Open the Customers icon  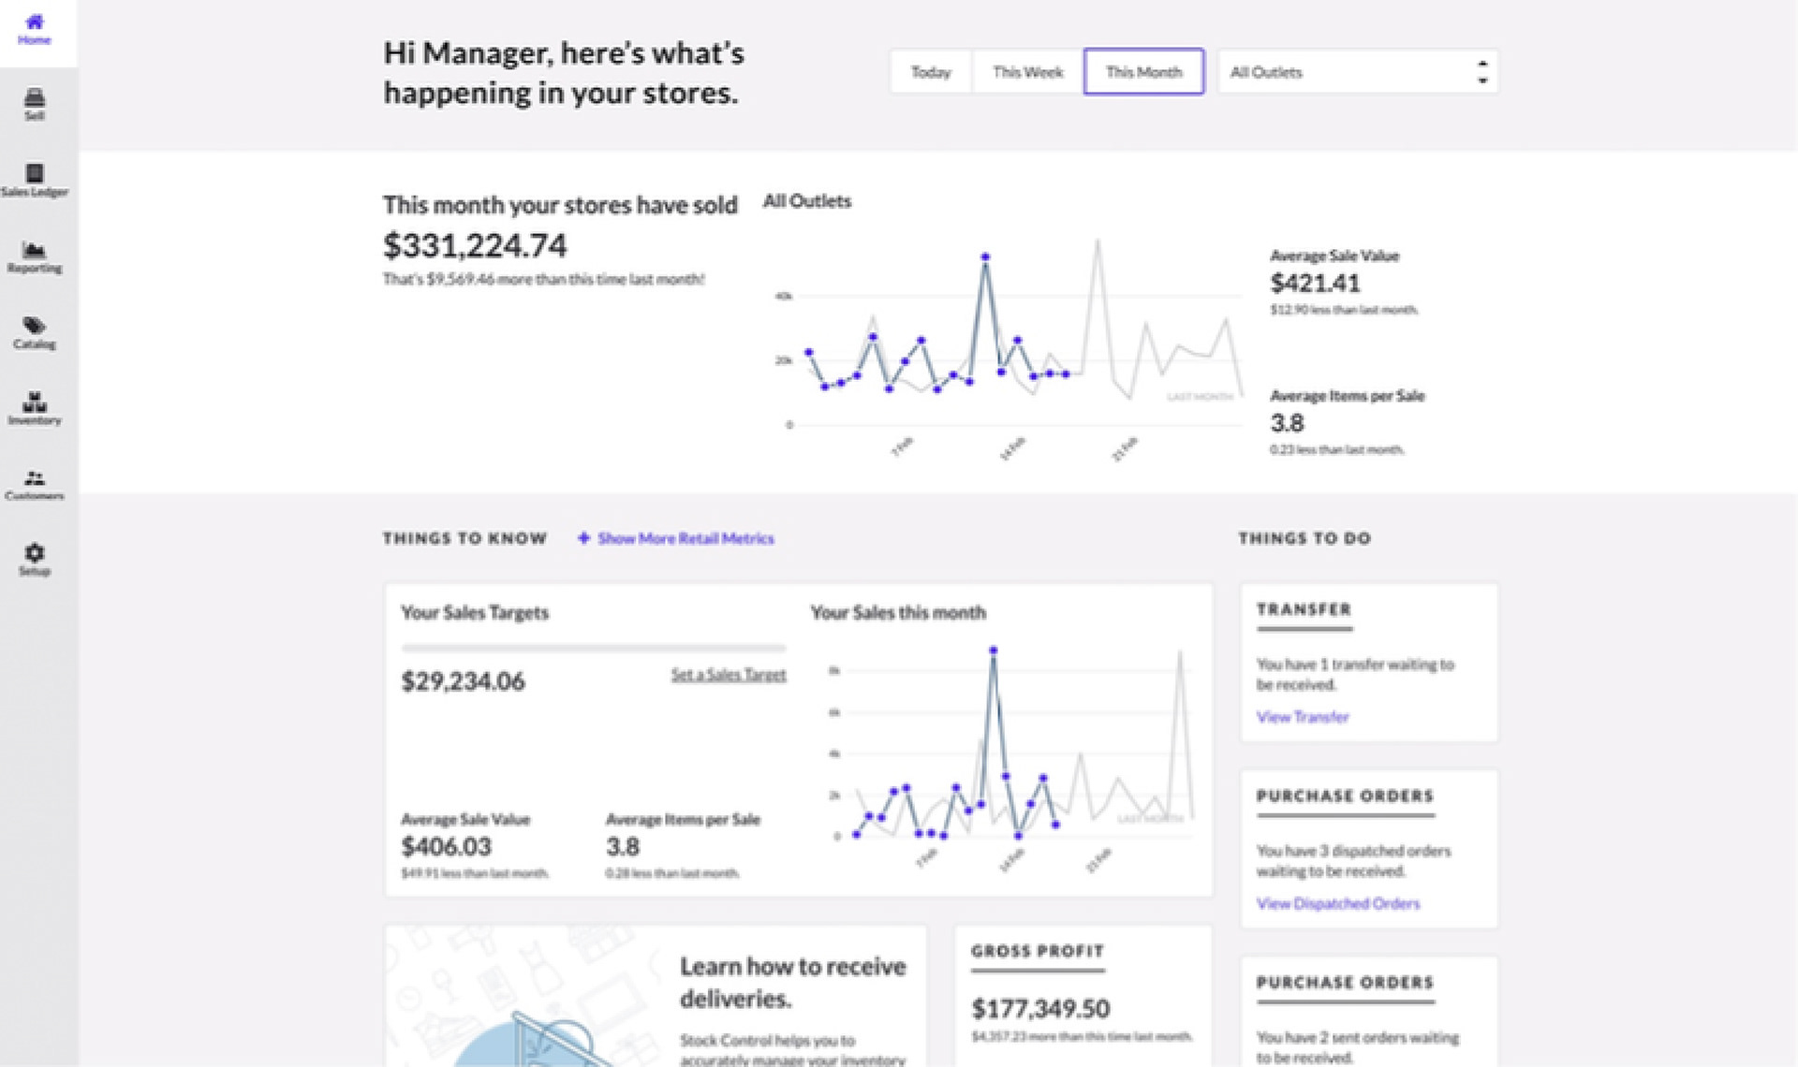(x=35, y=476)
